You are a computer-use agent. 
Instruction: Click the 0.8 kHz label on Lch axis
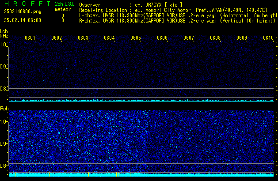pos(3,89)
